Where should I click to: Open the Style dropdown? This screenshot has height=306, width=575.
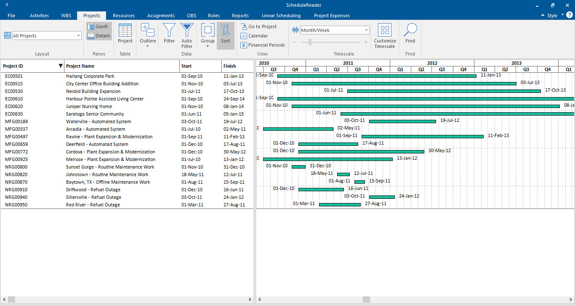point(555,16)
